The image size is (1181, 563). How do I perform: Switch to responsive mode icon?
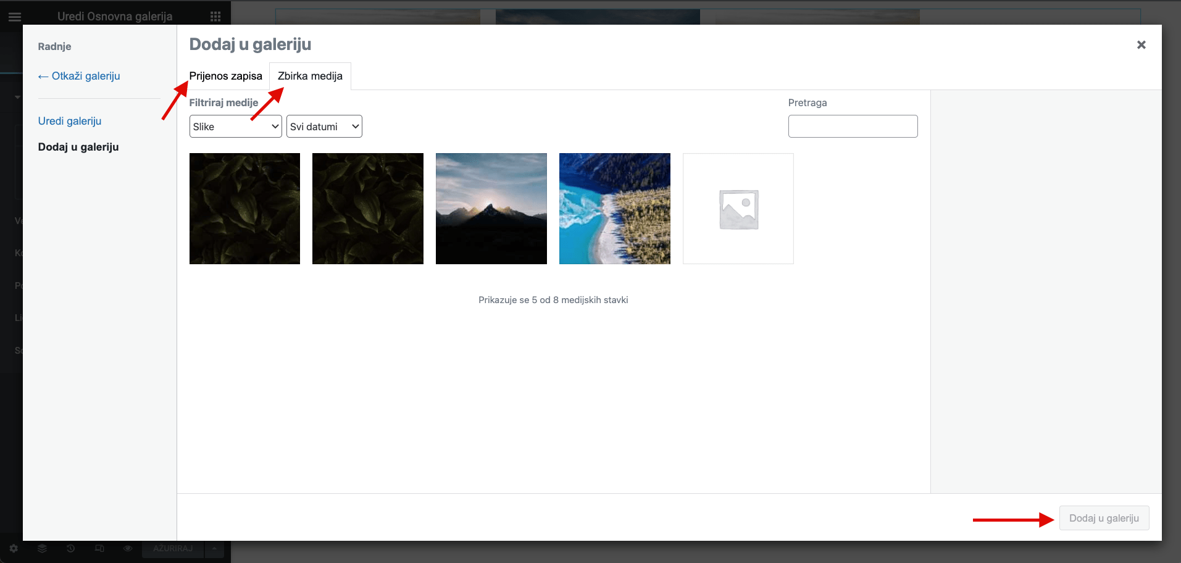(x=99, y=548)
